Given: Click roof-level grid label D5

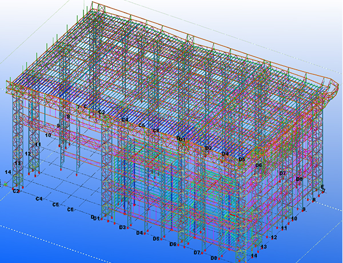Looking at the screenshot, I should click(242, 160).
